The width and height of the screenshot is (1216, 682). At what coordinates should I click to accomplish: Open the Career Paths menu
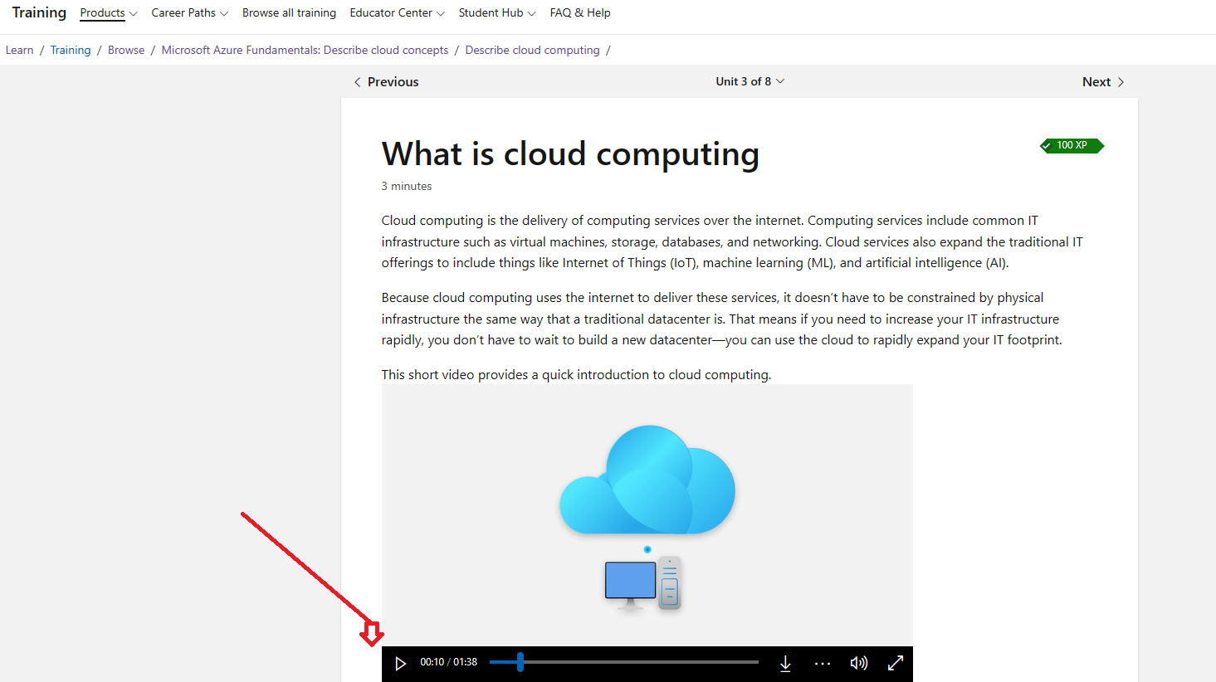coord(189,13)
